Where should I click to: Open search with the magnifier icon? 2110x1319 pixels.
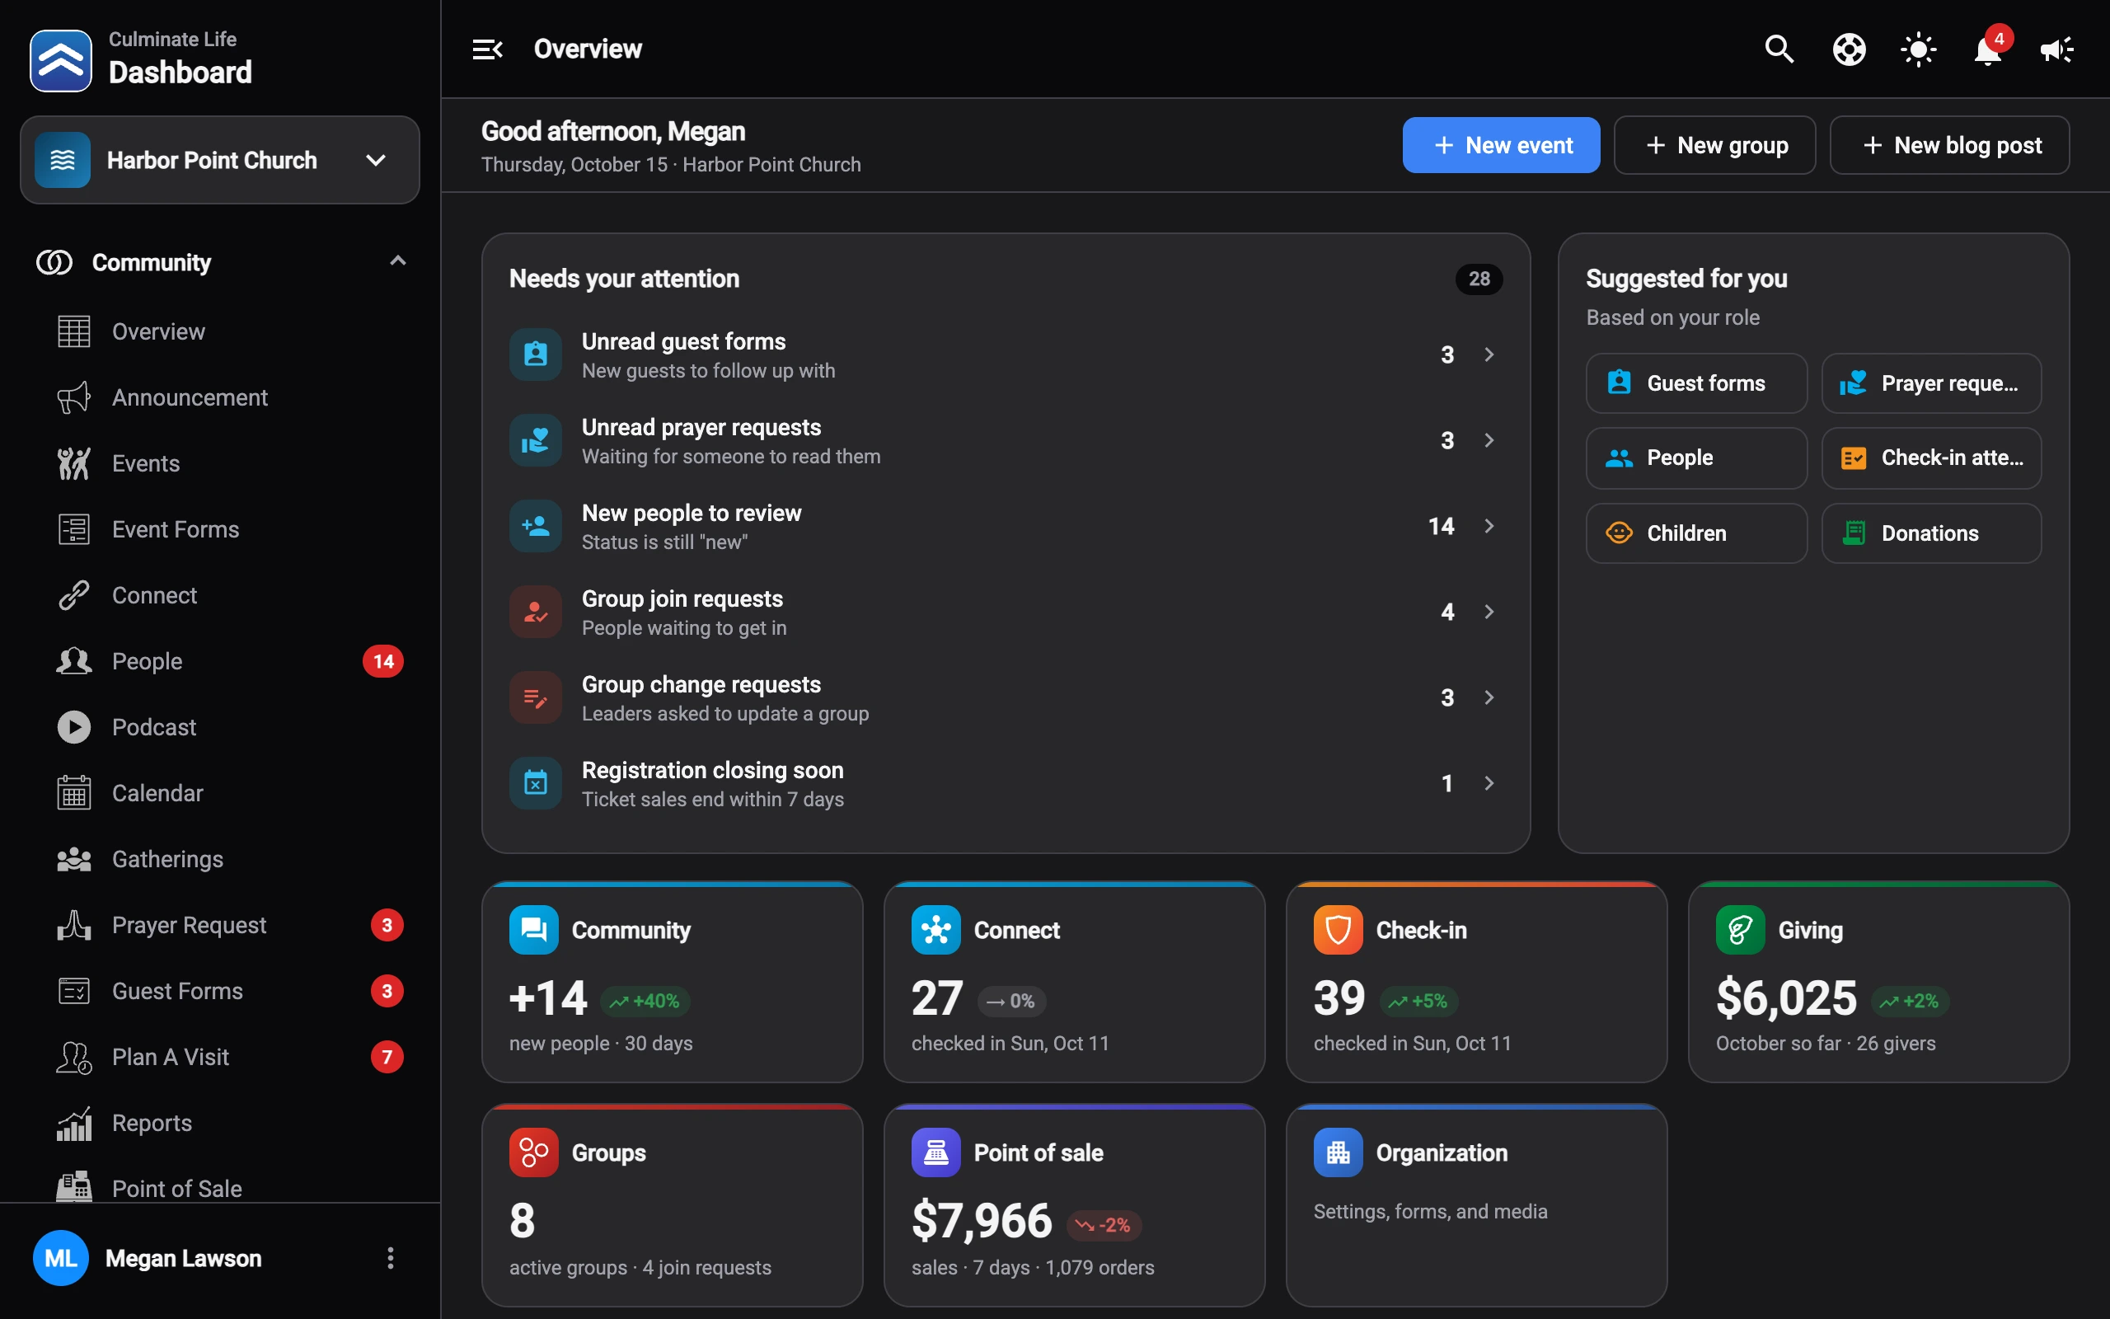(x=1779, y=49)
